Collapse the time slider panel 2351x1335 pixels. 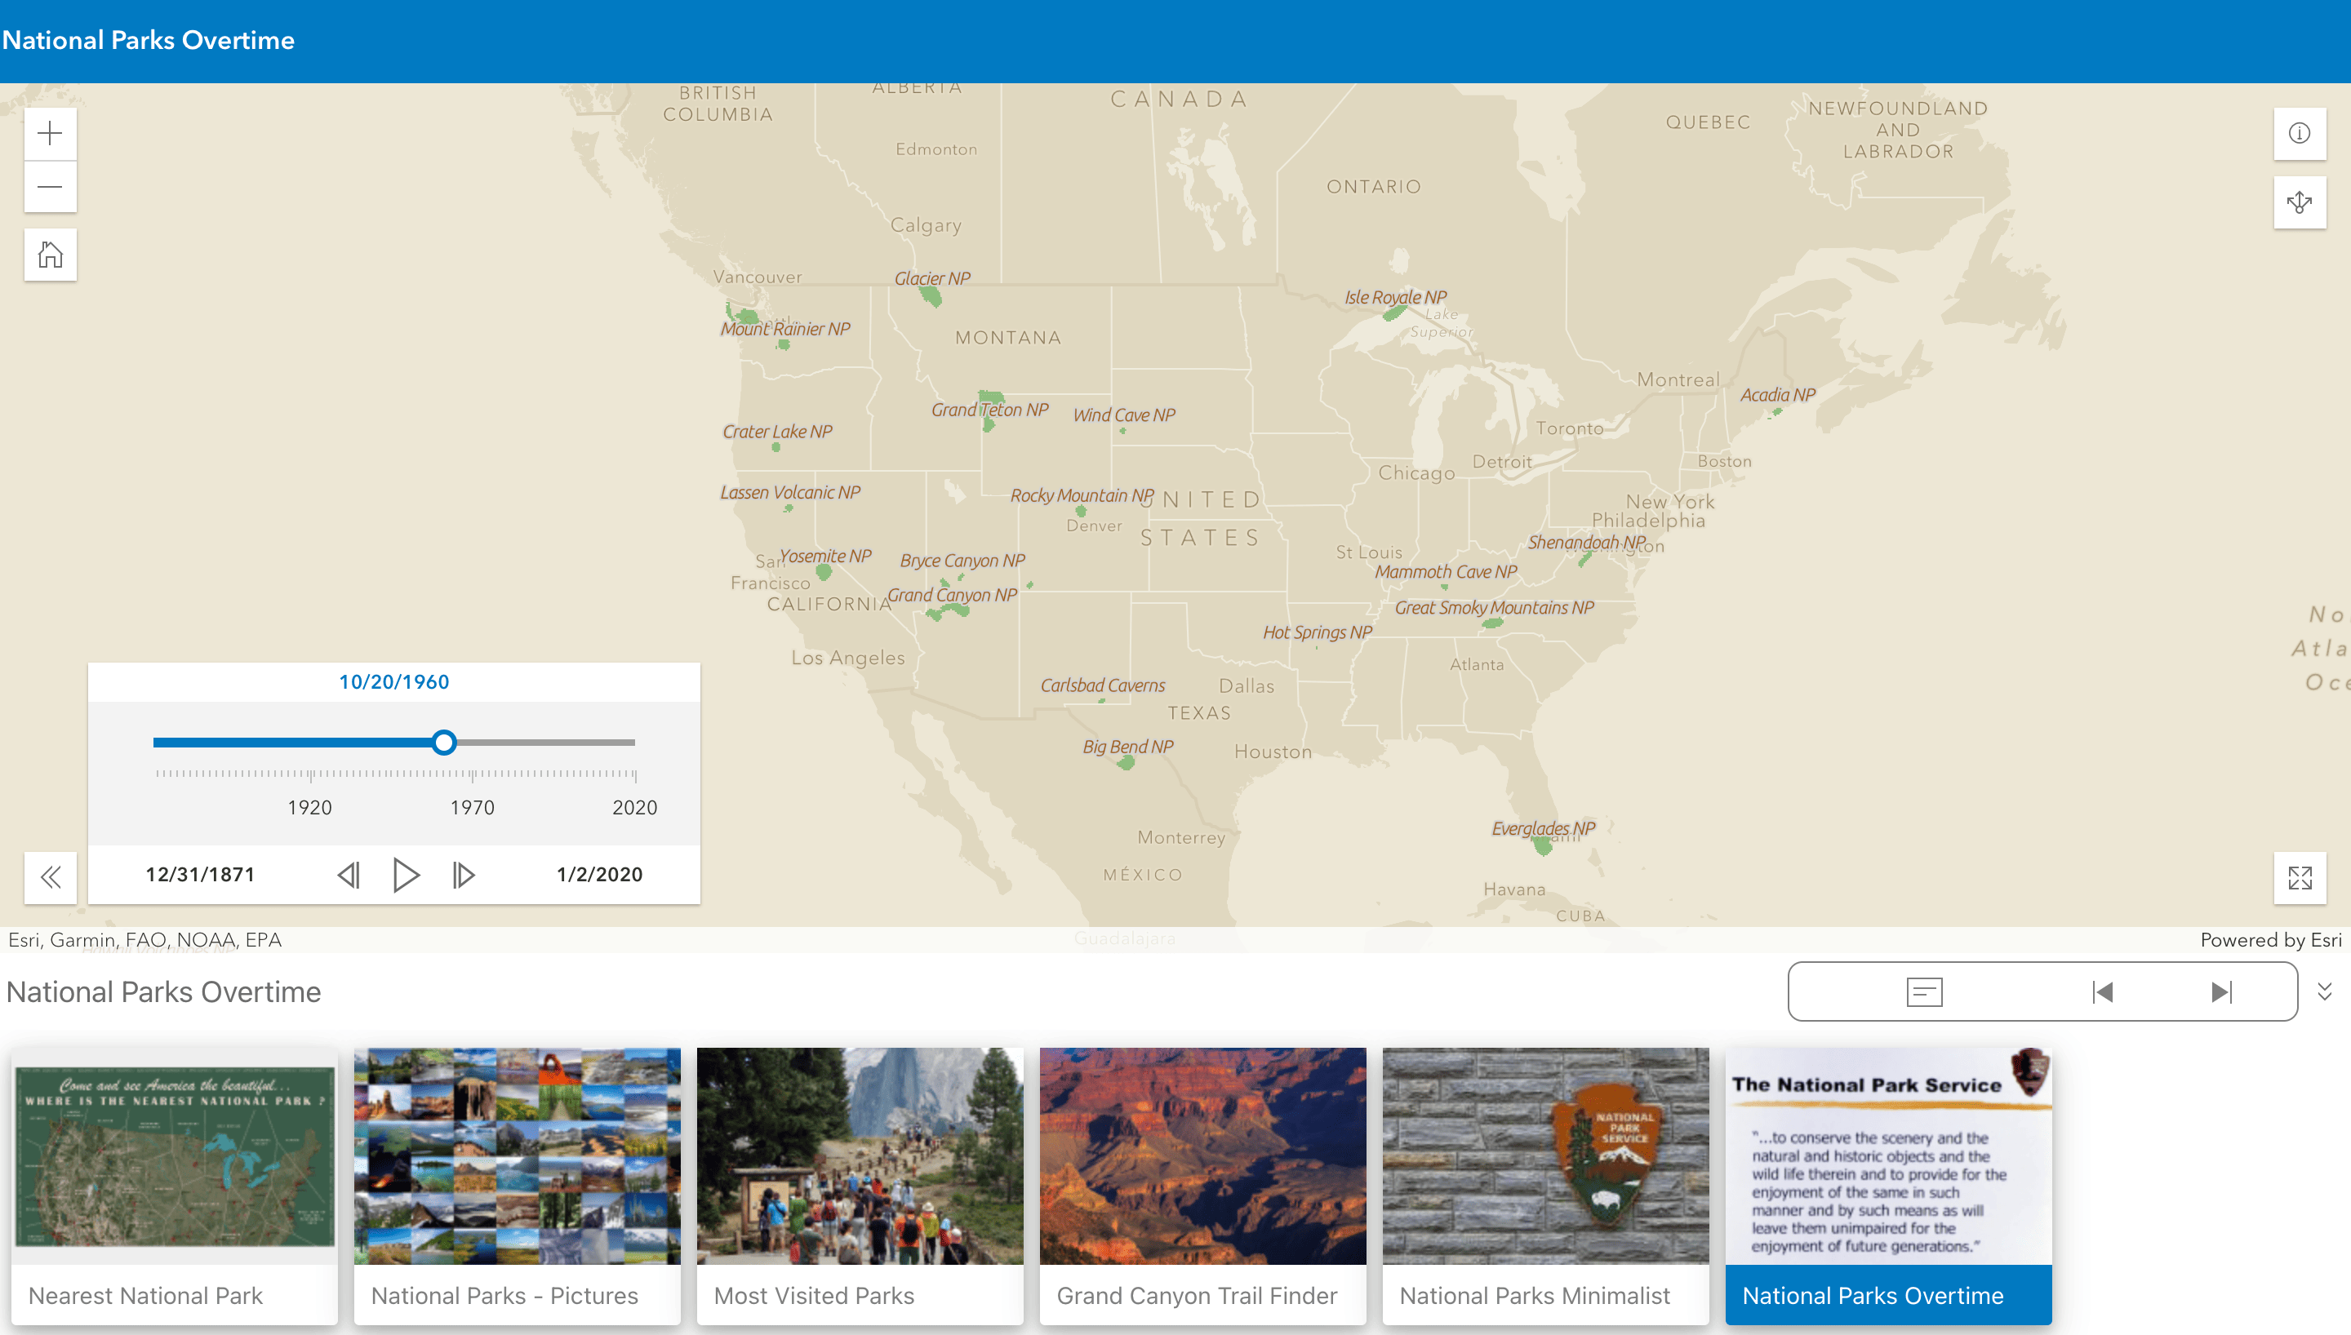pyautogui.click(x=51, y=877)
